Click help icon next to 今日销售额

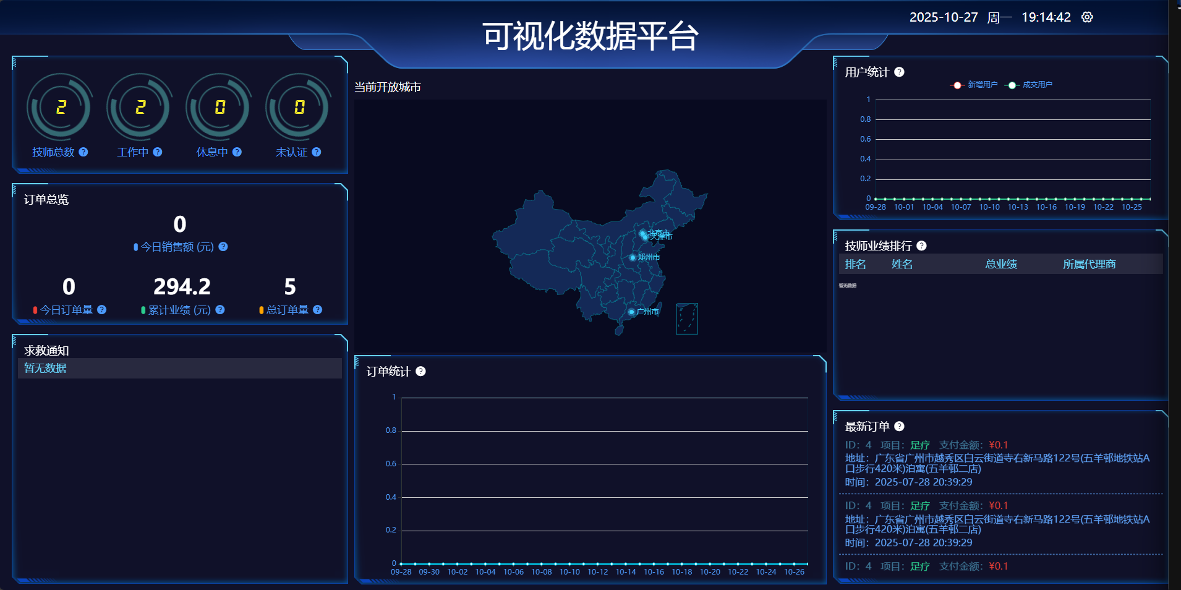[223, 247]
